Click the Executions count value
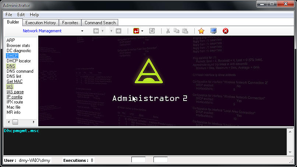The image size is (297, 167). point(92,160)
